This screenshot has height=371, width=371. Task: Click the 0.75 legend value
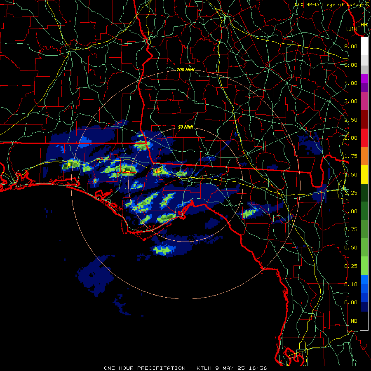[351, 230]
